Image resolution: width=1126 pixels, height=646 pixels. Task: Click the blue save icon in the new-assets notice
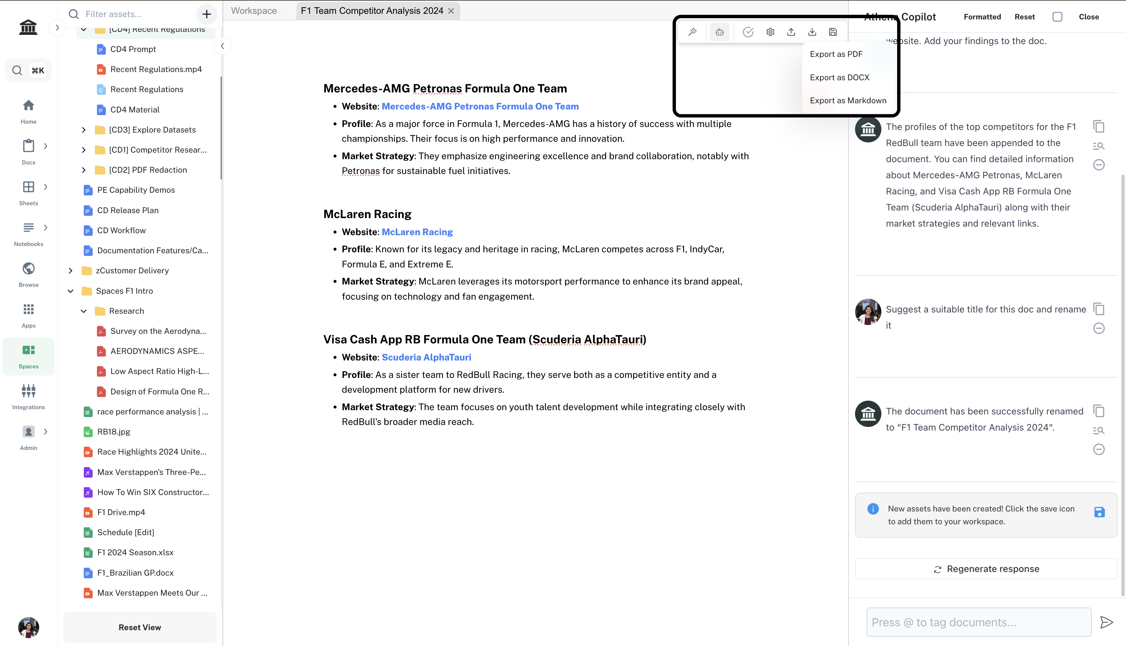[x=1099, y=512]
